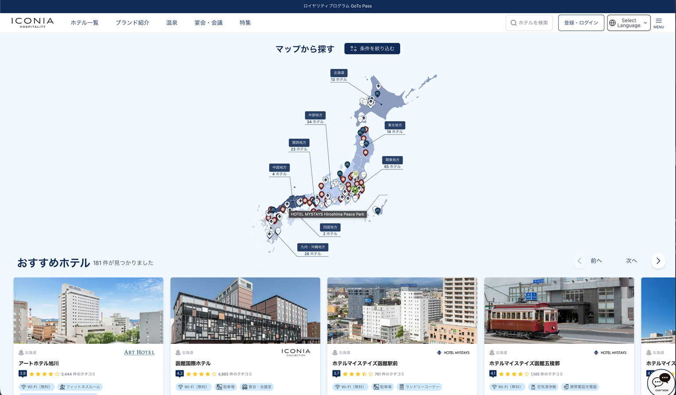Viewport: 676px width, 395px height.
Task: Click the HOTEL MYSTAYS Hiroshima Peace Park tooltip
Action: click(327, 214)
